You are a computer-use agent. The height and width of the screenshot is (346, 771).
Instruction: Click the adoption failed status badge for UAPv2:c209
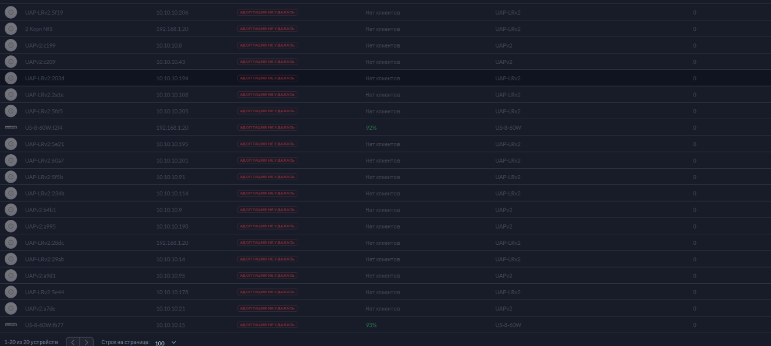pos(267,62)
